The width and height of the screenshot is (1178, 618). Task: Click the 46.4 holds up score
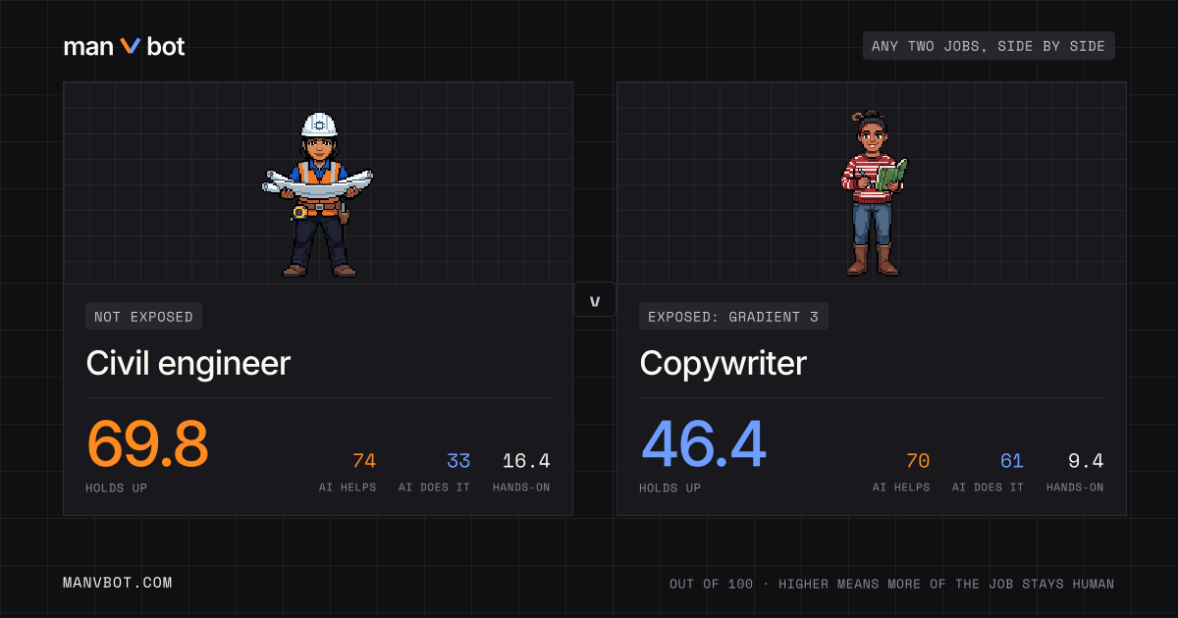[703, 443]
